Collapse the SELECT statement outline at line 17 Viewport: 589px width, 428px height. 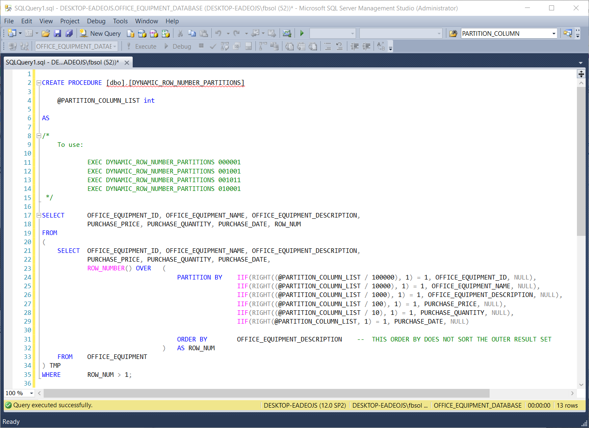(x=39, y=215)
